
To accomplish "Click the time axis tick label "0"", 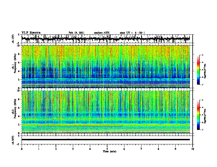I will click(22, 149).
